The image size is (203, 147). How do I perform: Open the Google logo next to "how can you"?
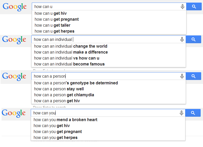[x=14, y=113]
